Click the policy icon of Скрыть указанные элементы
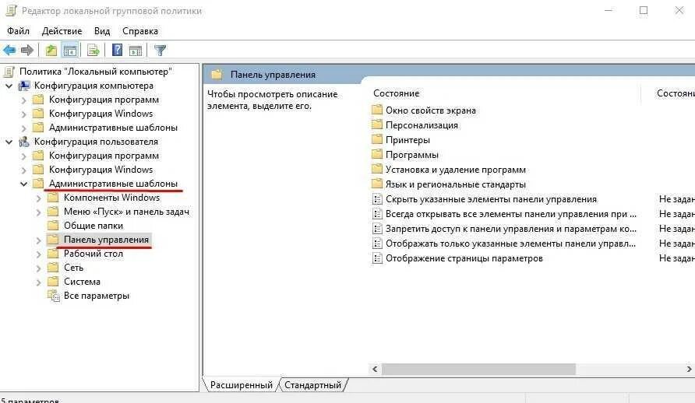 377,199
